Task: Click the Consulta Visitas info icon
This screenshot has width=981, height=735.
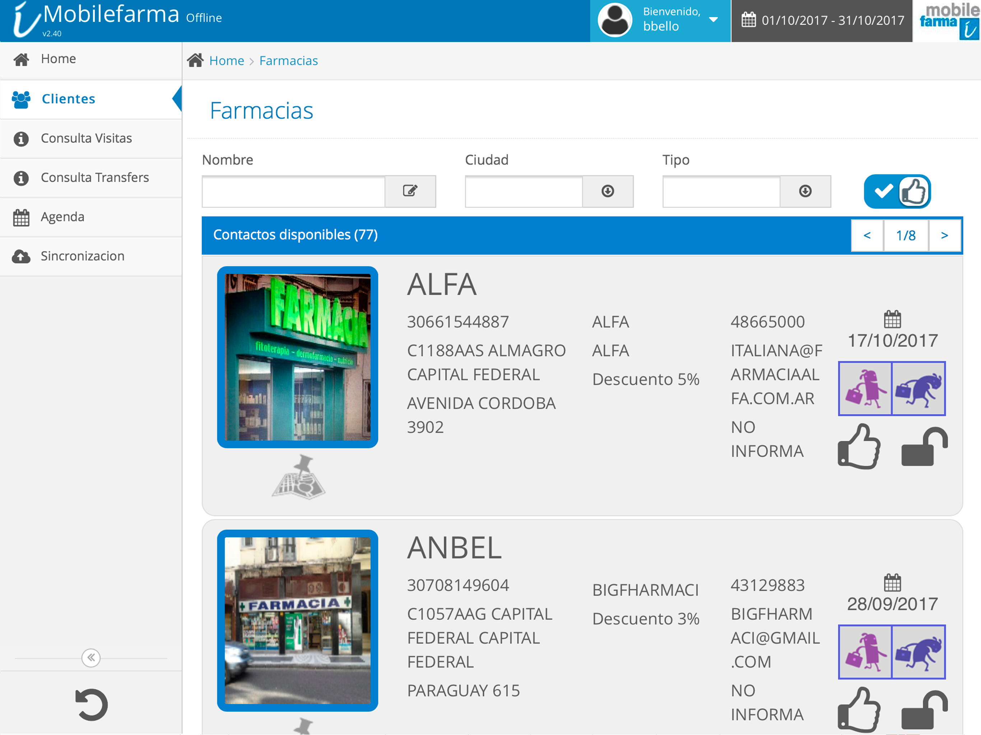Action: point(21,139)
